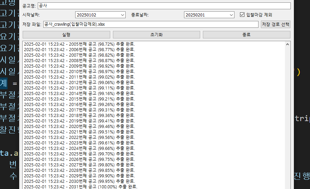Uncheck the 입찰마감 제외 checkbox
The image size is (310, 189).
click(x=242, y=15)
